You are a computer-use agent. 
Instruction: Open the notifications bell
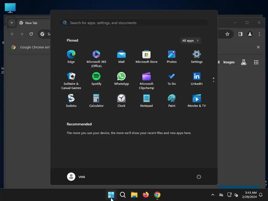[261, 195]
